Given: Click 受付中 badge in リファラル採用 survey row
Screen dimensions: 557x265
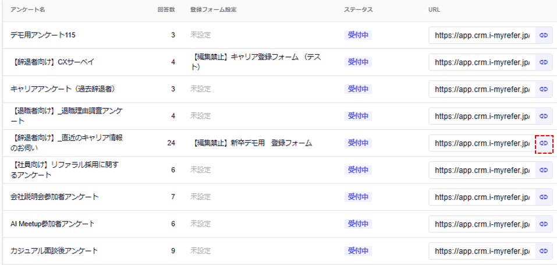Looking at the screenshot, I should point(358,170).
